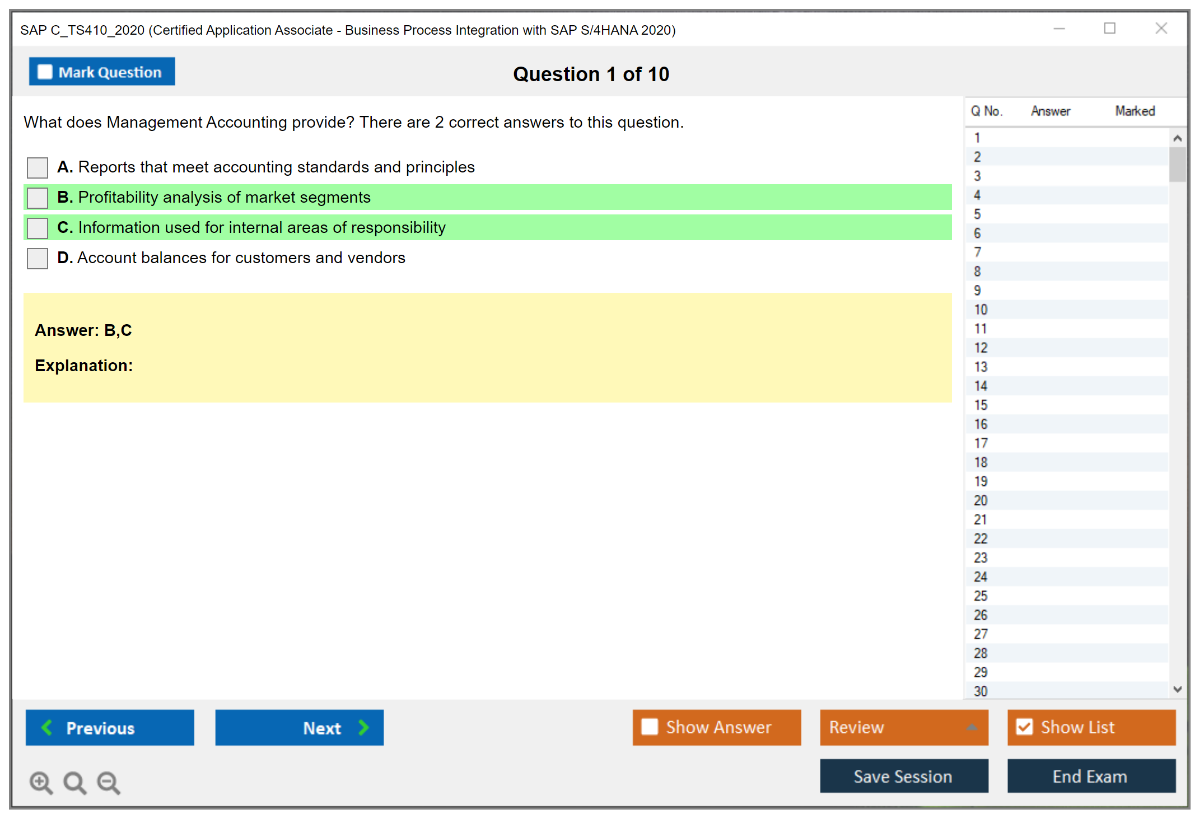
Task: Click the question list scrollbar thumb
Action: [x=1177, y=164]
